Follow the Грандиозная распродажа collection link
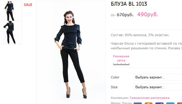The height and width of the screenshot is (104, 182). 149,98
